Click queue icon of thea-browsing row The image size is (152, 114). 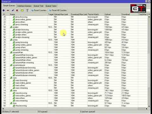click(x=14, y=106)
